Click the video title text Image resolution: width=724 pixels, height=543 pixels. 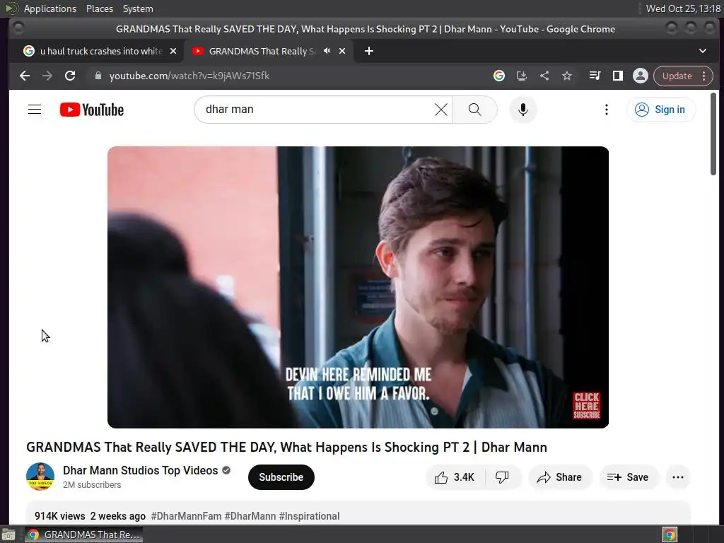click(x=286, y=447)
